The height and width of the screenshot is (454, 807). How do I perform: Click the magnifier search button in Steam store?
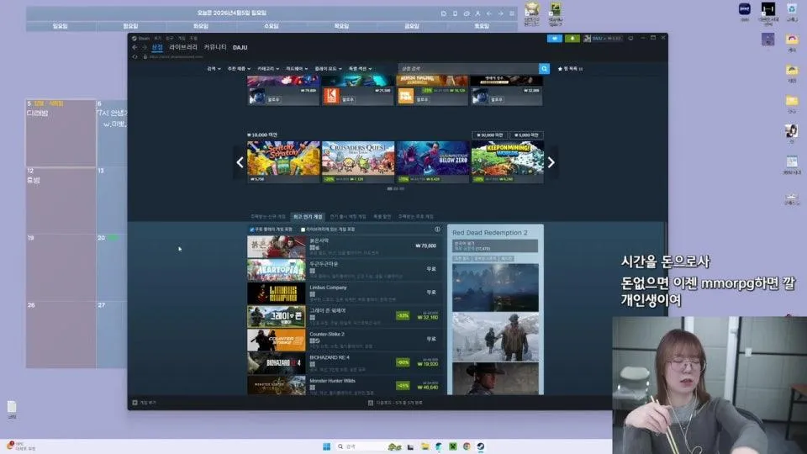click(x=544, y=69)
